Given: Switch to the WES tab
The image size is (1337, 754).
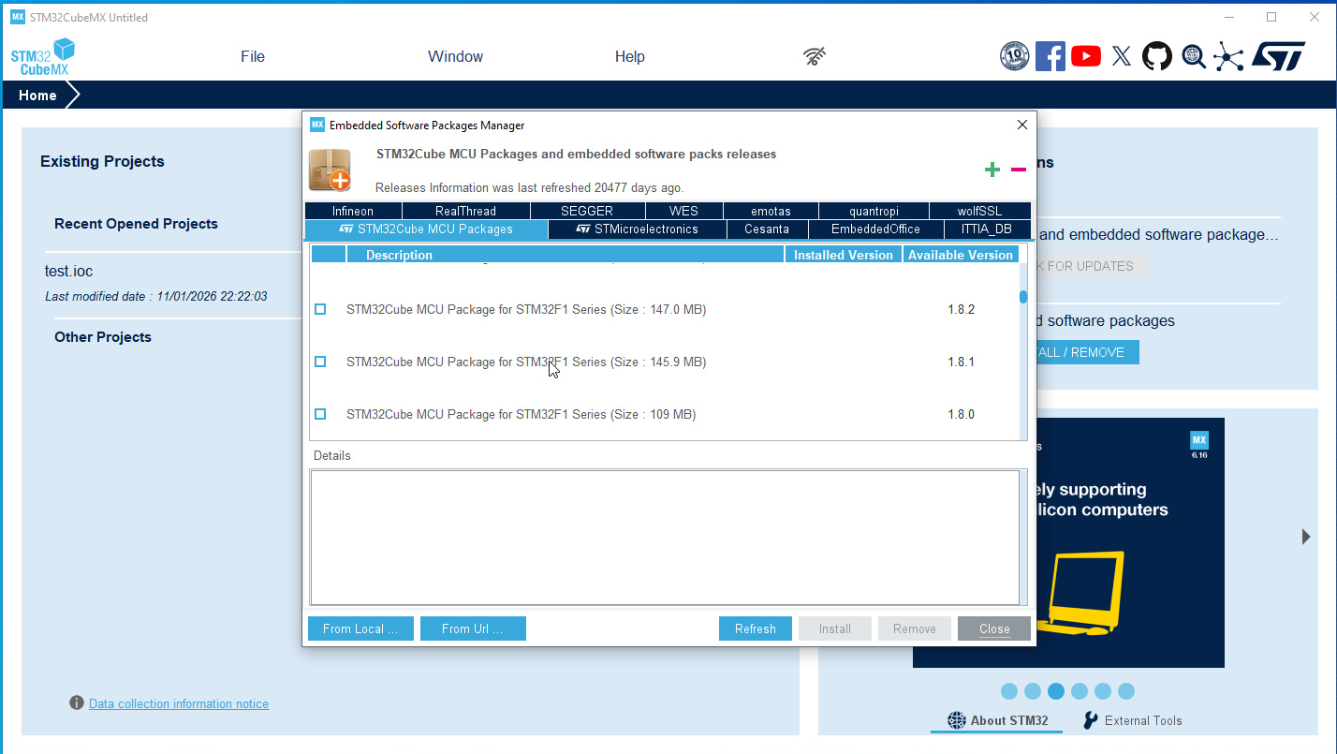Looking at the screenshot, I should coord(683,211).
